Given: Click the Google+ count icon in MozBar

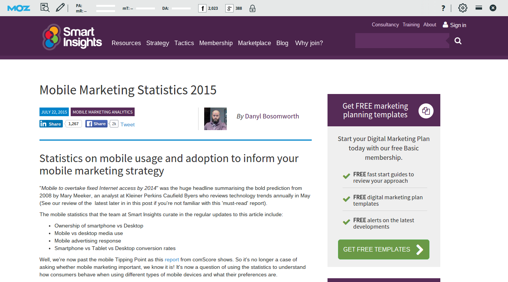Looking at the screenshot, I should coord(229,8).
